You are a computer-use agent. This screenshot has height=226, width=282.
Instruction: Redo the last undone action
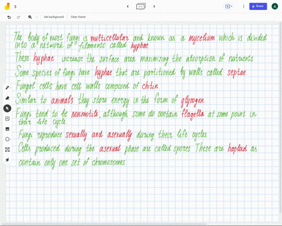tap(18, 17)
